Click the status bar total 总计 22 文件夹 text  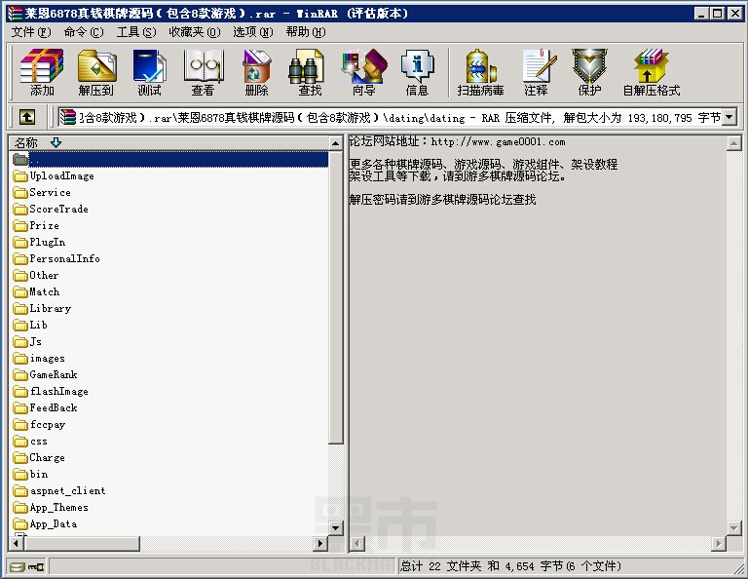pos(440,566)
